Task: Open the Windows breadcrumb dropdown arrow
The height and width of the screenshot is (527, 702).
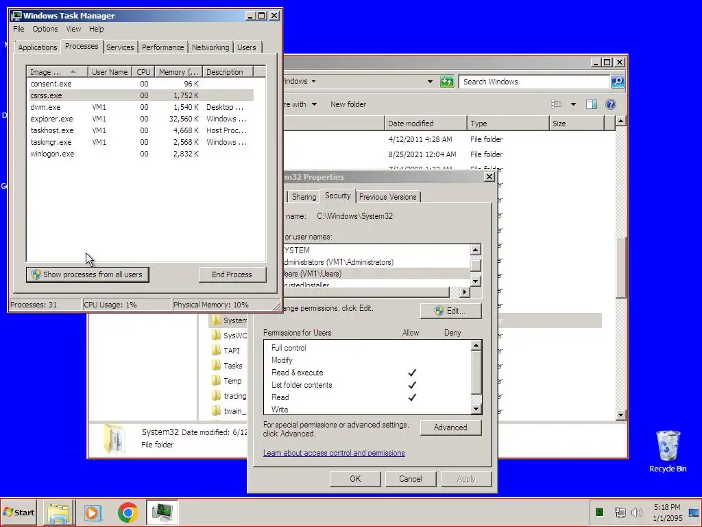Action: 313,81
